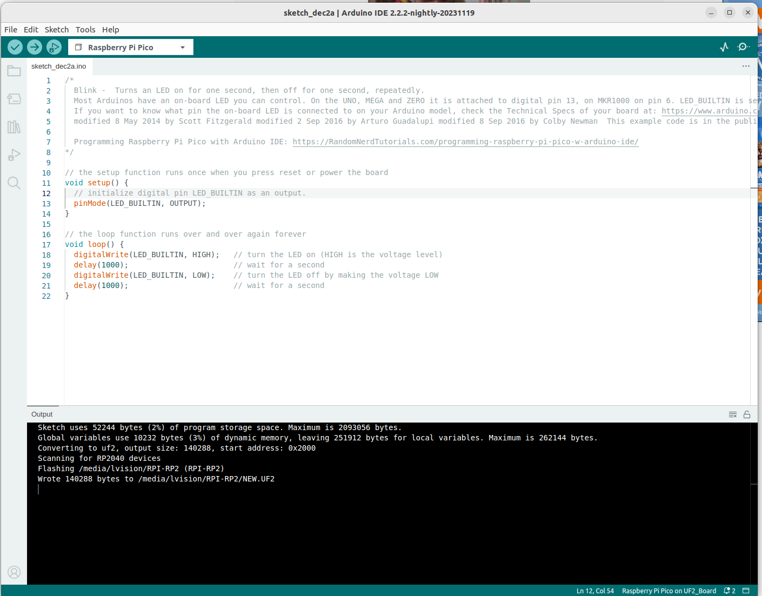This screenshot has width=762, height=596.
Task: Click pinMode on line 13
Action: [x=90, y=204]
